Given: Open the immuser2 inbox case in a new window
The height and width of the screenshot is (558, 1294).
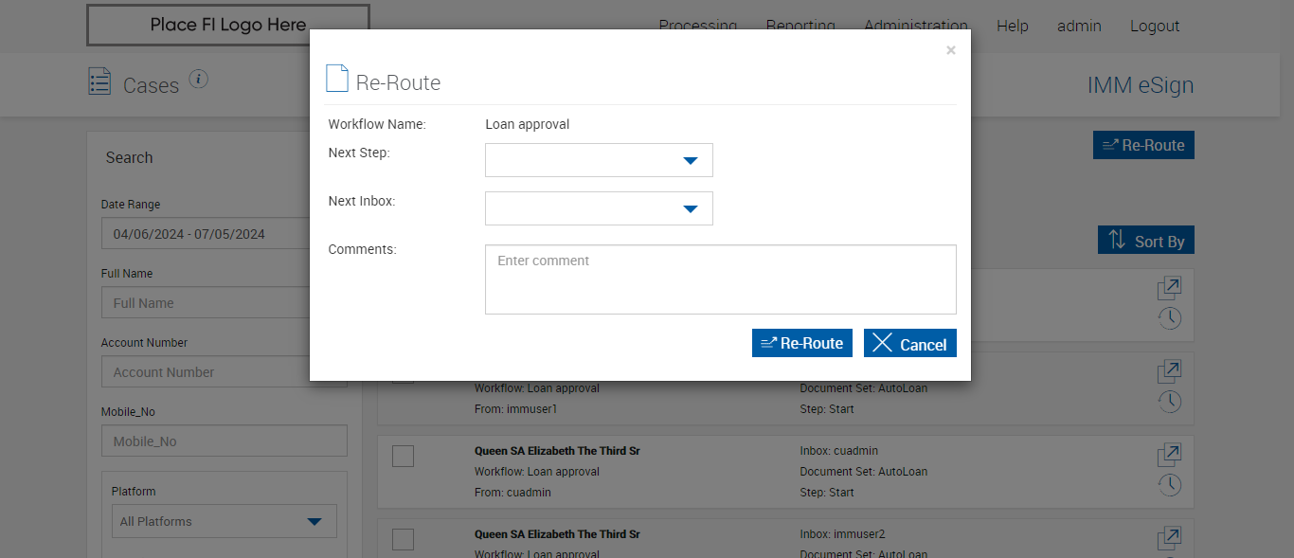Looking at the screenshot, I should tap(1169, 538).
